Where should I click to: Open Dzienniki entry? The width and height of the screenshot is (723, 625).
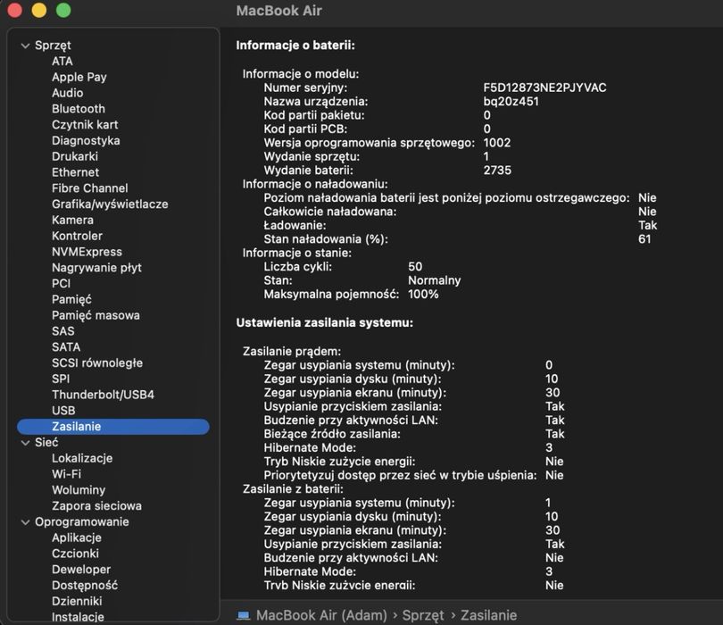[77, 602]
